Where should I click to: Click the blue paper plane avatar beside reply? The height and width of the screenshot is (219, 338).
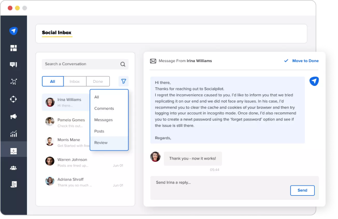point(314,82)
